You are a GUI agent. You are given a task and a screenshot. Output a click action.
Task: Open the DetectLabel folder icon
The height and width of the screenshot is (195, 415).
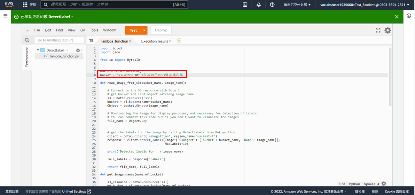click(43, 50)
